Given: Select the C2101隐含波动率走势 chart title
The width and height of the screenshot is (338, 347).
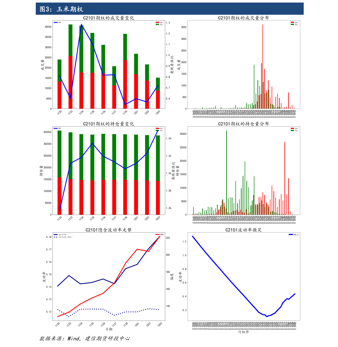Looking at the screenshot, I should click(x=109, y=230).
